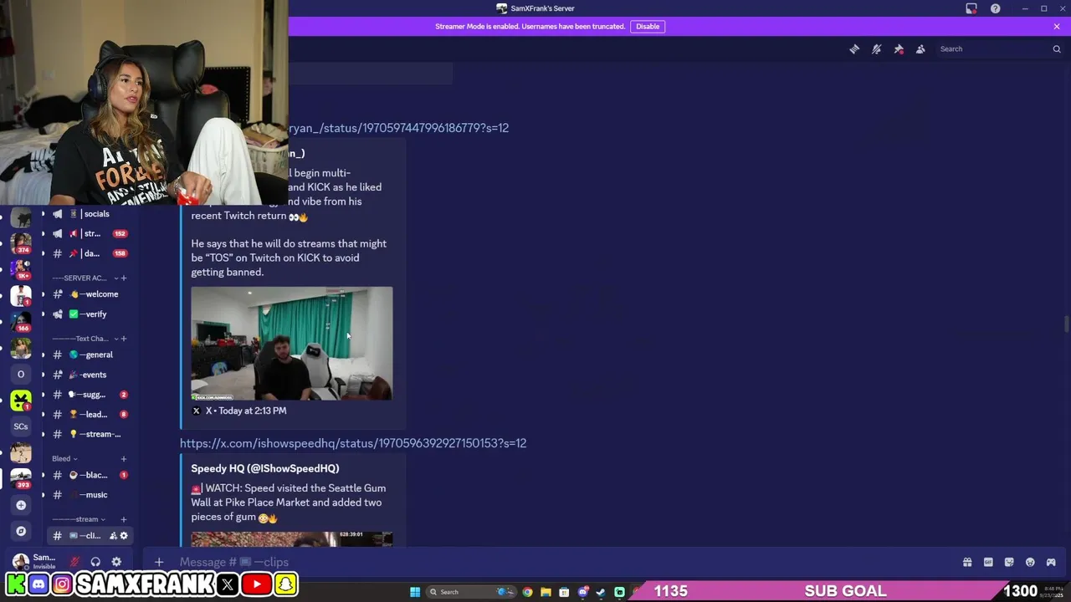Collapse the Text Cha... category
Viewport: 1071px width, 602px height.
(87, 339)
